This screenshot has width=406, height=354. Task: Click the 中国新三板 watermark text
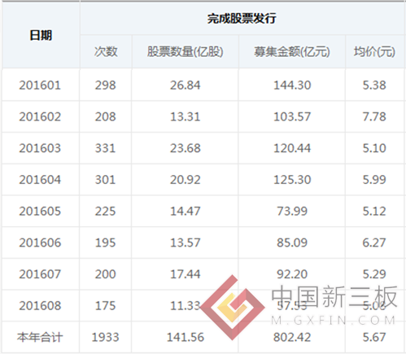334,296
